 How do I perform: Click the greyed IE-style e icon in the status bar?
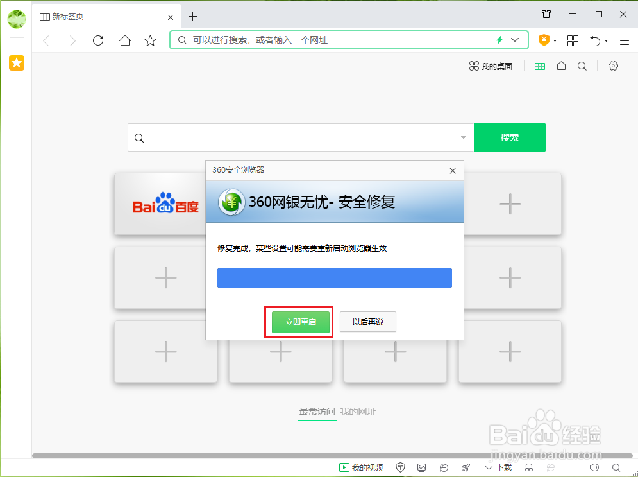point(551,467)
